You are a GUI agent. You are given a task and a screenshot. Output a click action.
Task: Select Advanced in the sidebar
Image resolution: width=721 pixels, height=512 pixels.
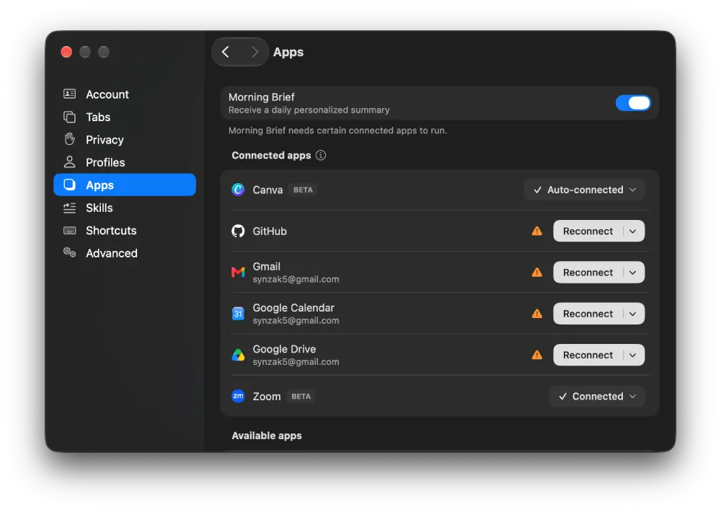[x=125, y=253]
